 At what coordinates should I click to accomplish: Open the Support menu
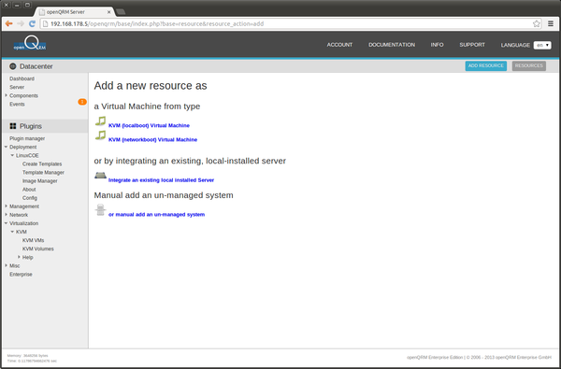click(x=472, y=45)
